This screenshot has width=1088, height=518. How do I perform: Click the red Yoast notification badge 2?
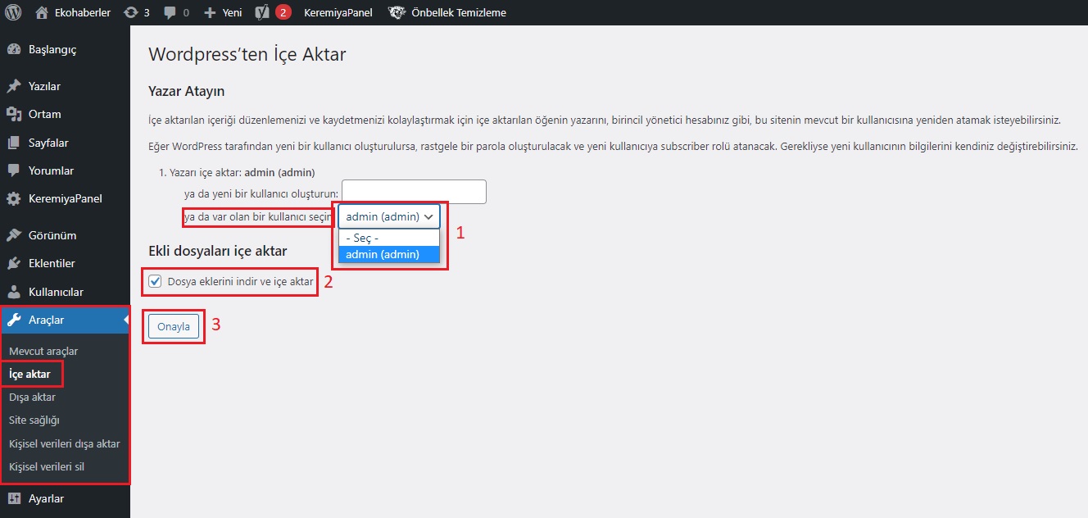pyautogui.click(x=283, y=12)
